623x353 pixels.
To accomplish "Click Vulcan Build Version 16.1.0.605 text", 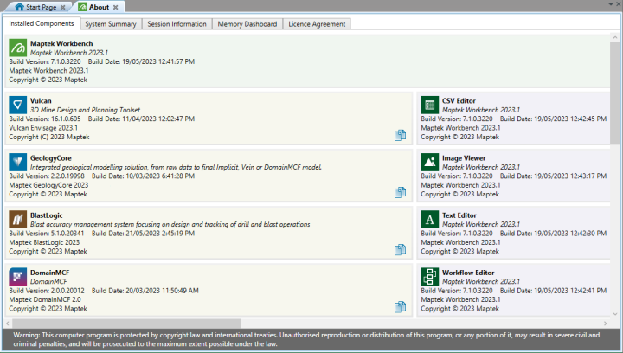I will tap(45, 119).
